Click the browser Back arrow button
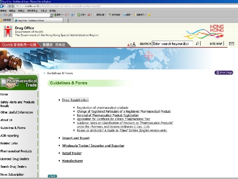The width and height of the screenshot is (238, 179). [2, 6]
